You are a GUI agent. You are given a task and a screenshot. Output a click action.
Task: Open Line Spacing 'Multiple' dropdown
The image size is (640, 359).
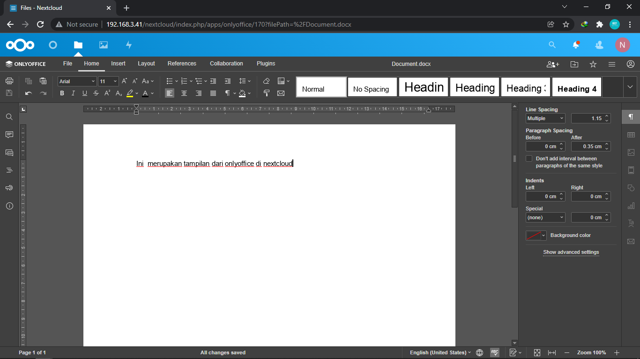coord(545,118)
